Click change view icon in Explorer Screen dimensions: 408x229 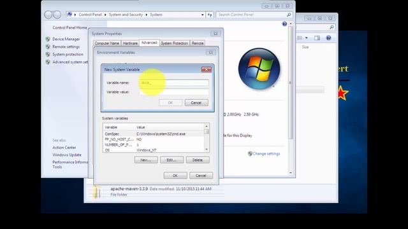[300, 38]
